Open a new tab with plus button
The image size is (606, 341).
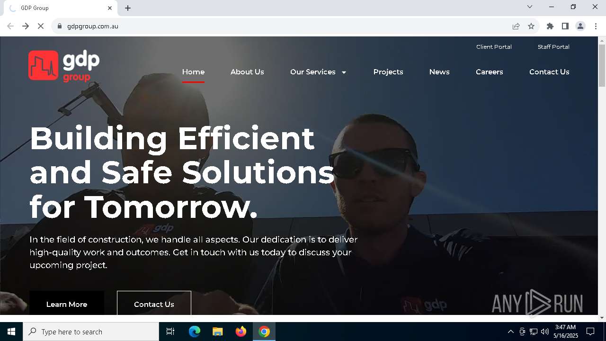point(128,8)
